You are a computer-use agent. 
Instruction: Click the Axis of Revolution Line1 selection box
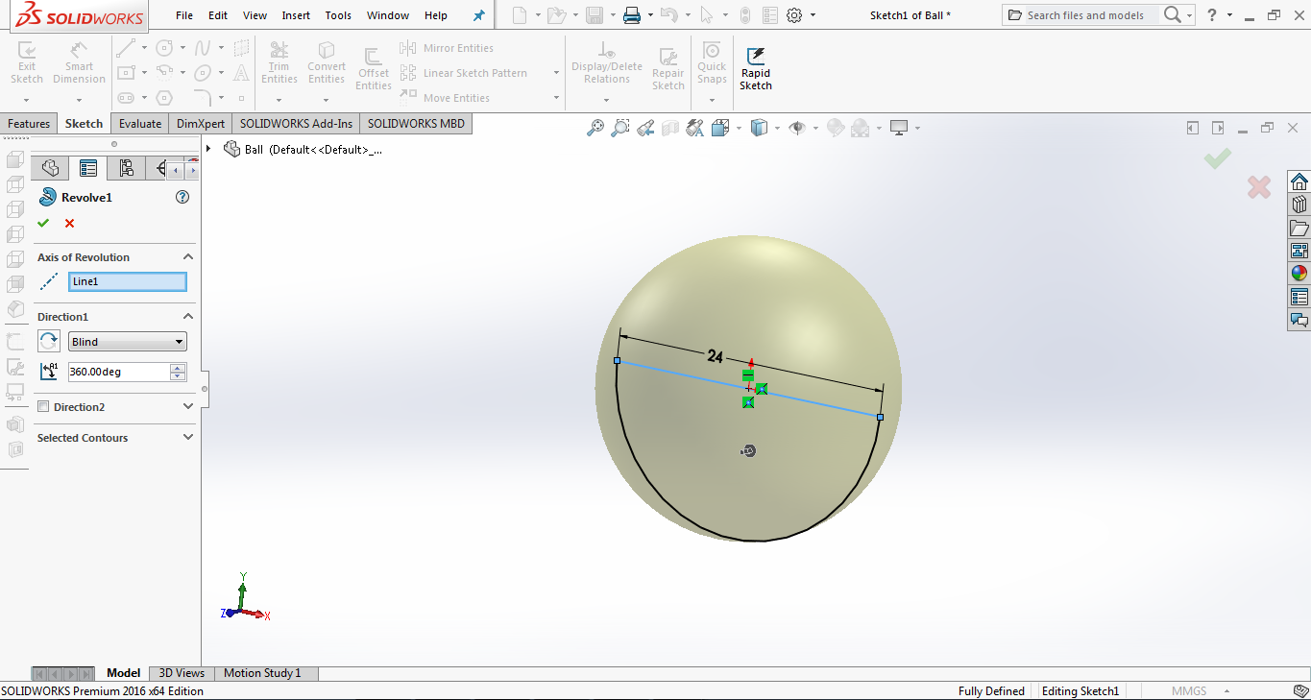click(x=128, y=281)
